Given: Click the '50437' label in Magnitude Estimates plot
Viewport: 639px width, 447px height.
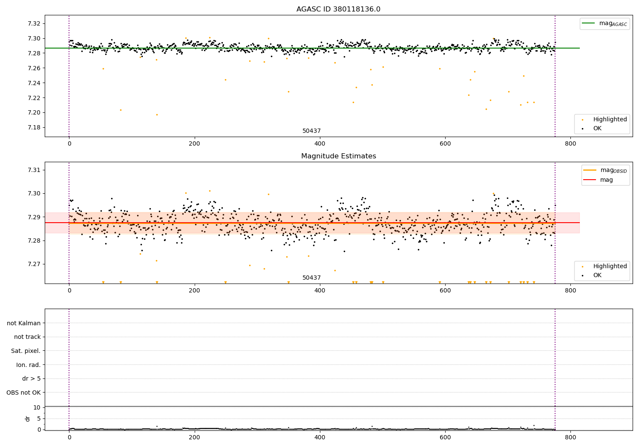Looking at the screenshot, I should pos(311,278).
